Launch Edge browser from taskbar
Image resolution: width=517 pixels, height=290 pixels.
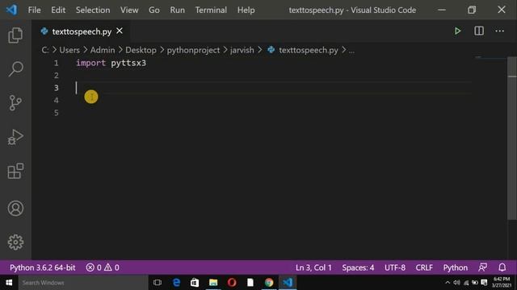tap(176, 283)
